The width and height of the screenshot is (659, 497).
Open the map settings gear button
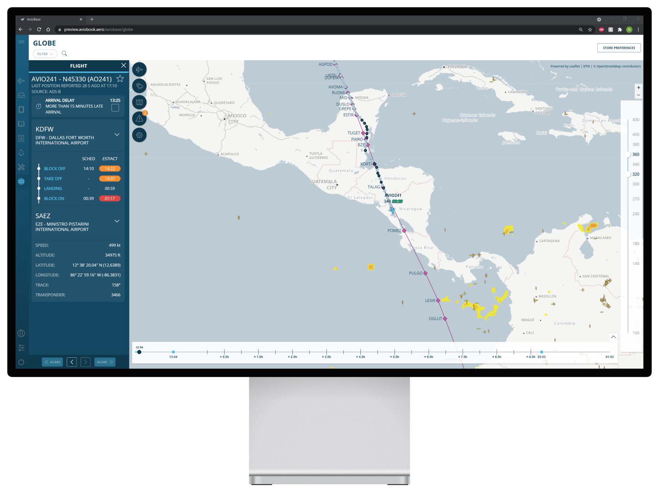139,135
